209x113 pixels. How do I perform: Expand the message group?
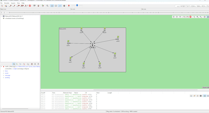[4, 75]
